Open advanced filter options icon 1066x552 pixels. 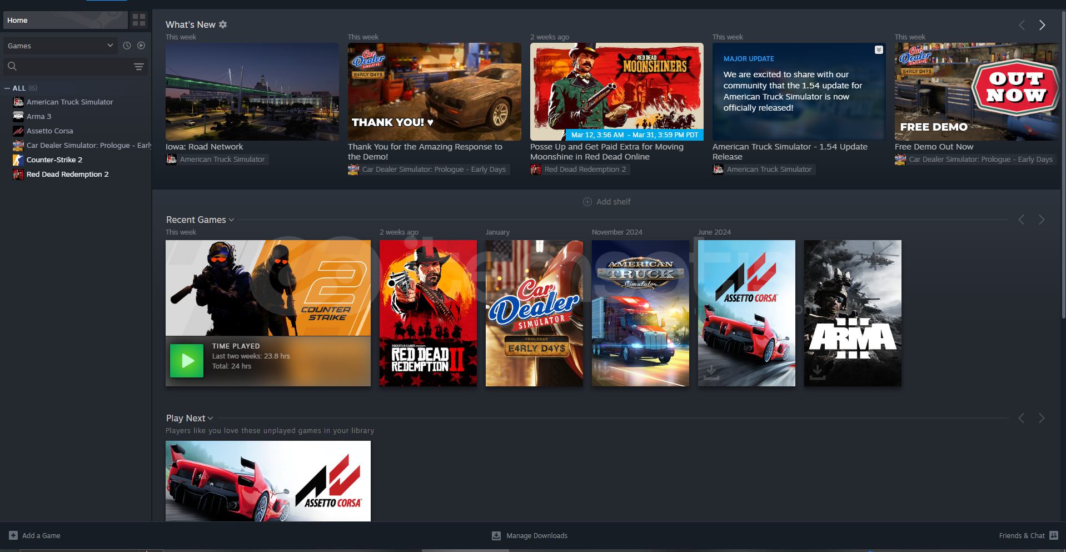(x=139, y=67)
